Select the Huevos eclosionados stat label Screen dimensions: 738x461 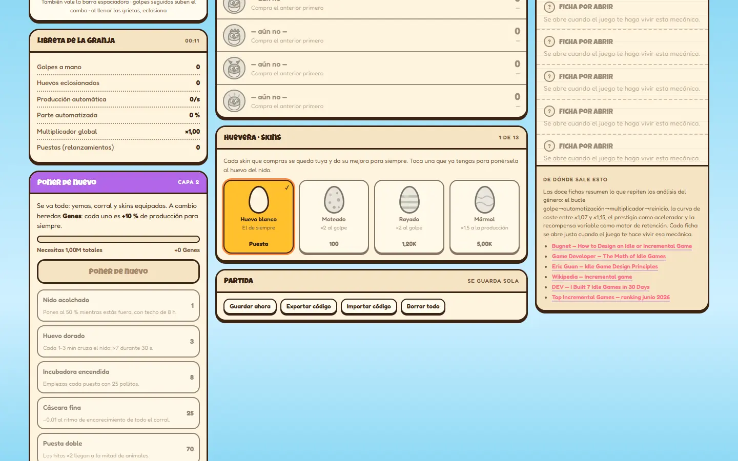[x=68, y=83]
